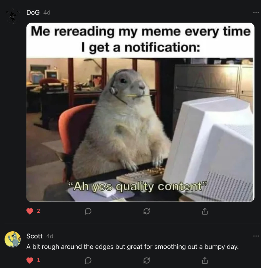The height and width of the screenshot is (268, 261).
Task: Reply to Scott's comment via bubble icon
Action: point(88,261)
